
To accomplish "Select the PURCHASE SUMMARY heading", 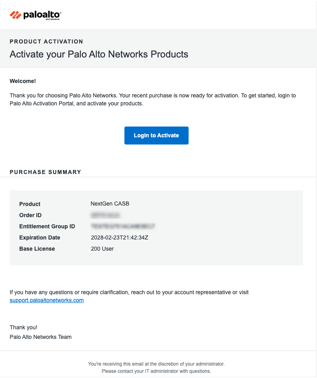I will (x=45, y=172).
